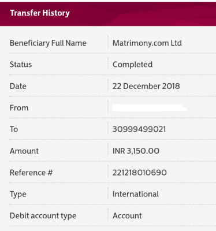The image size is (216, 231).
Task: Click the redacted From account field
Action: (150, 108)
